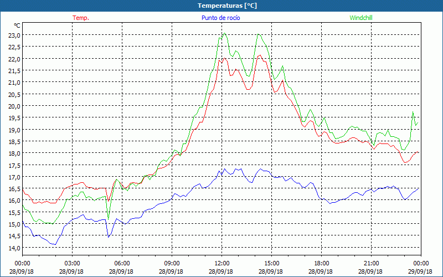Click the 20,5 y-axis value

coord(14,94)
